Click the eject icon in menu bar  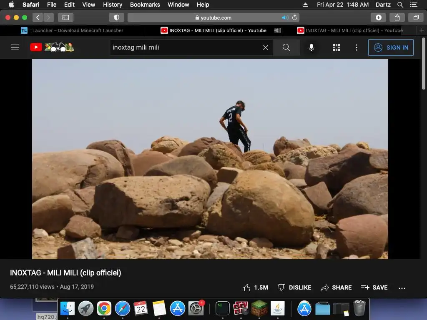tap(305, 5)
